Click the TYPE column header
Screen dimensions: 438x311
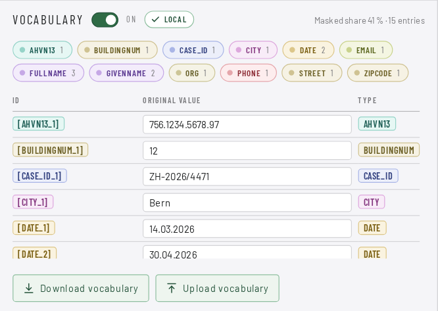pyautogui.click(x=368, y=100)
